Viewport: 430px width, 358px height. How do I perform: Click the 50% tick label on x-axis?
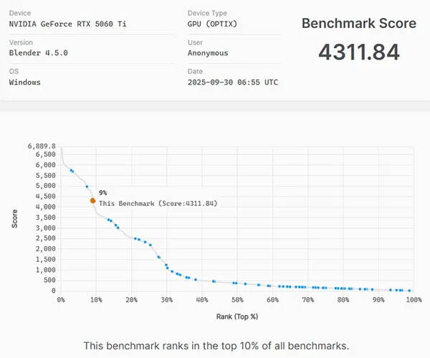coord(237,300)
